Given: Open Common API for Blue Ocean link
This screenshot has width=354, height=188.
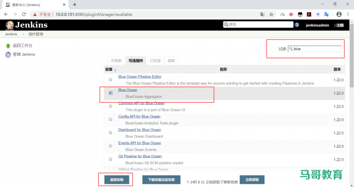Looking at the screenshot, I should tap(141, 103).
